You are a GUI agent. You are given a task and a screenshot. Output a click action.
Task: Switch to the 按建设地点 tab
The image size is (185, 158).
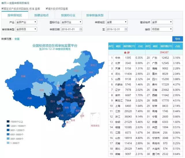pyautogui.click(x=41, y=15)
